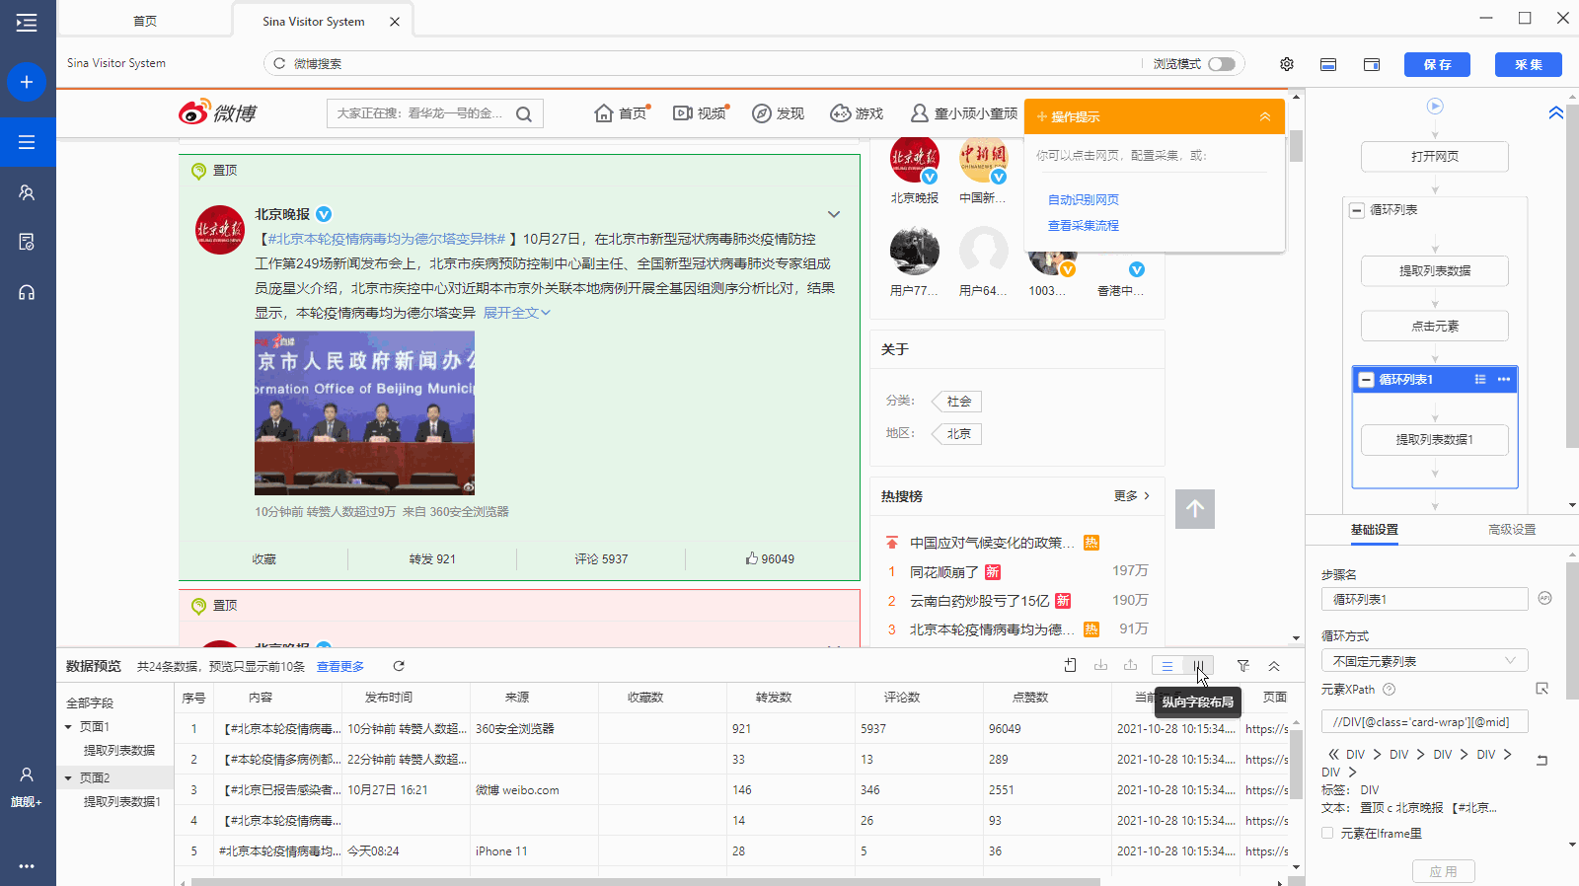Click the 查看采集流程 link
Viewport: 1579px width, 886px height.
(1084, 226)
